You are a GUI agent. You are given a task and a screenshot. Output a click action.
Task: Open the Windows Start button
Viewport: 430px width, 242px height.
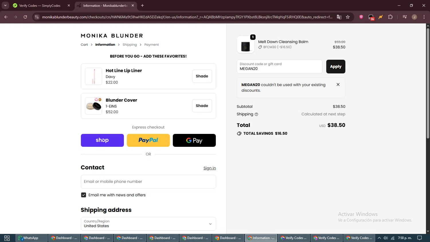7,238
